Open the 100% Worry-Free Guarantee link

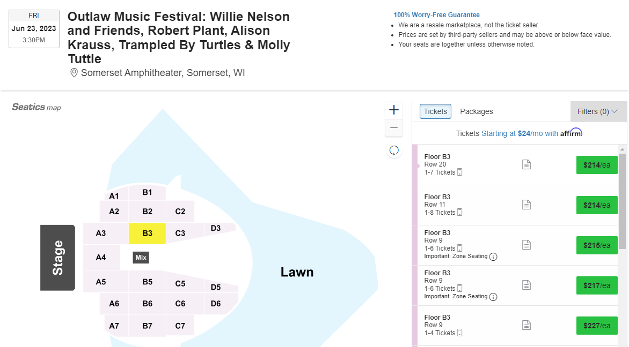436,15
